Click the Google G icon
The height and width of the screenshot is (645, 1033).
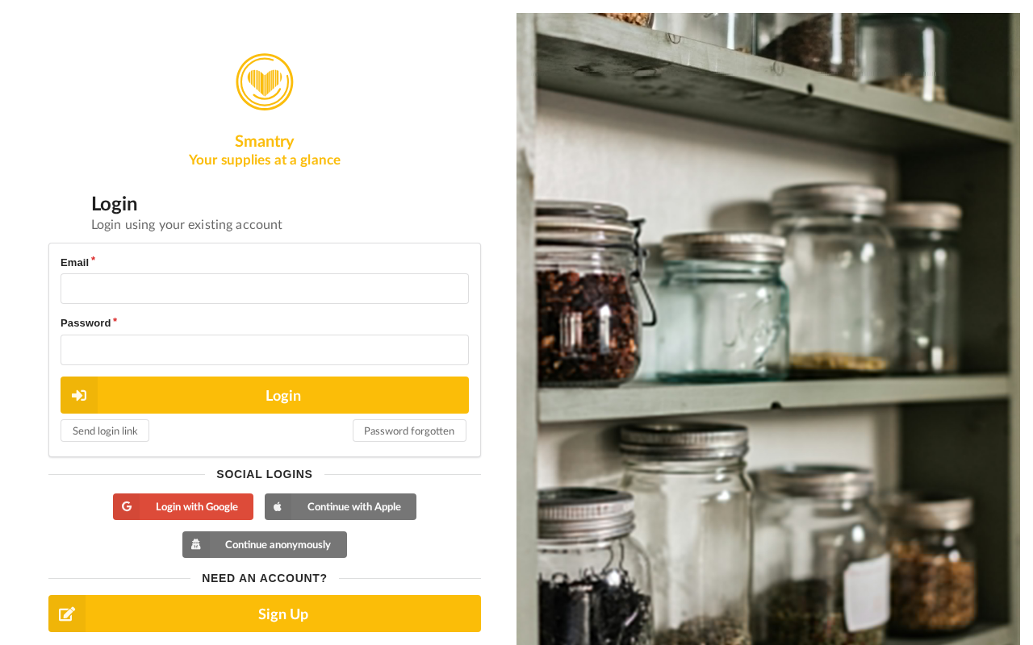(127, 506)
